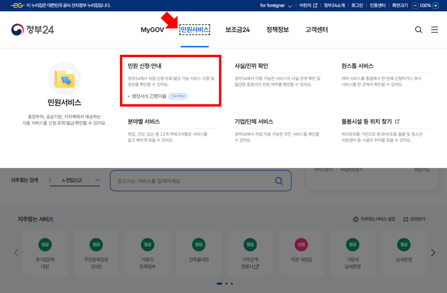The height and width of the screenshot is (293, 447).
Task: Open 납세증명 service card
Action: tap(404, 253)
